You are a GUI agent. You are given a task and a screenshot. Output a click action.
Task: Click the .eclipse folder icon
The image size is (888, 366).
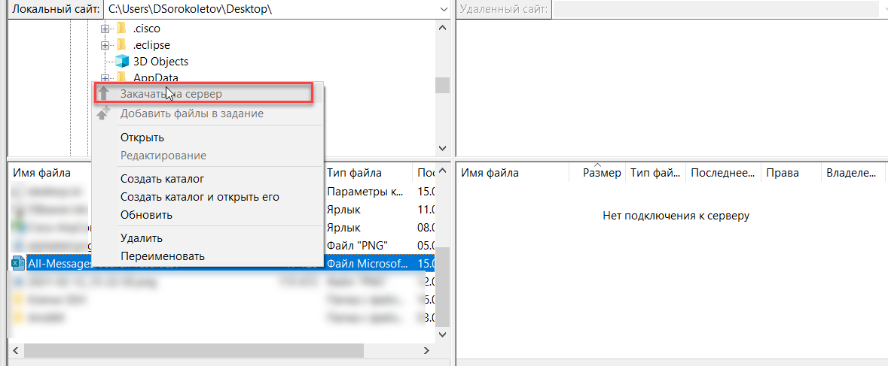coord(121,45)
